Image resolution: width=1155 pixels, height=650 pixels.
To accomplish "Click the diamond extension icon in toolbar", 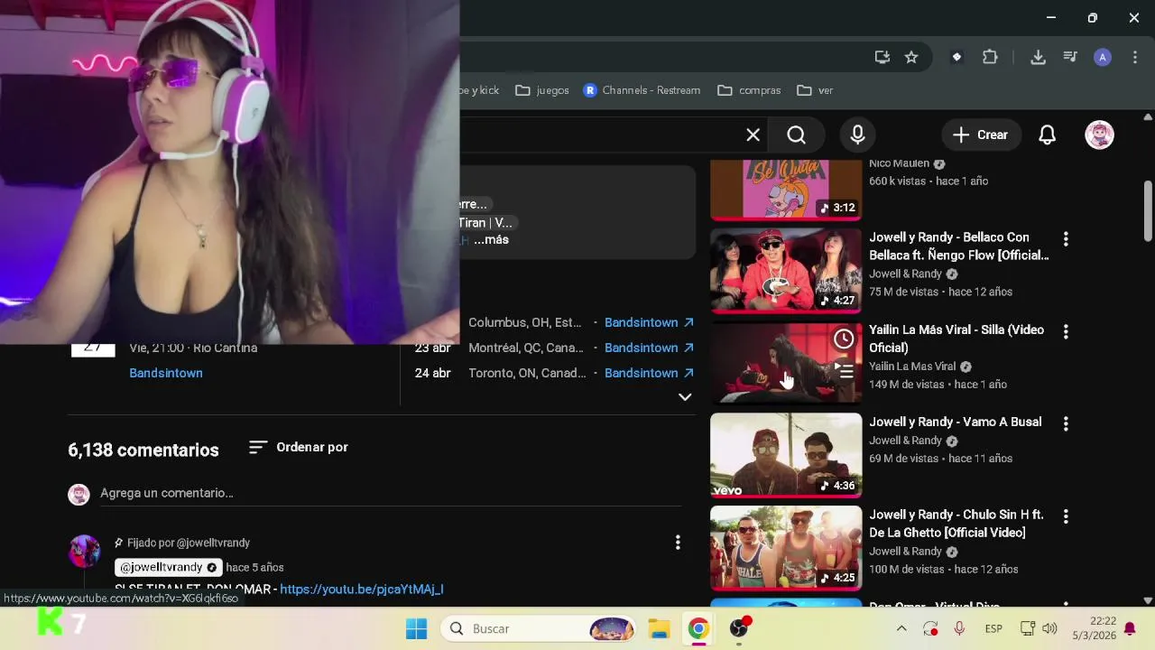I will [x=956, y=57].
